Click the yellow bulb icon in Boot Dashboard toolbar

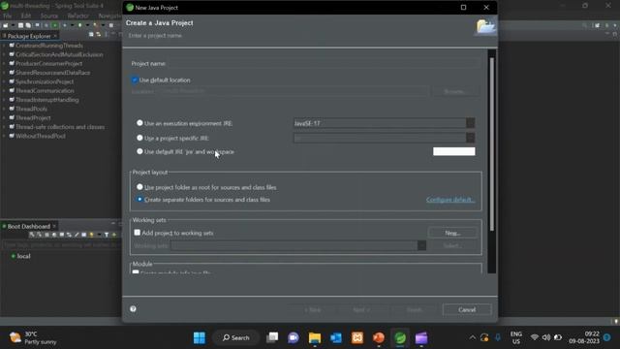(91, 235)
